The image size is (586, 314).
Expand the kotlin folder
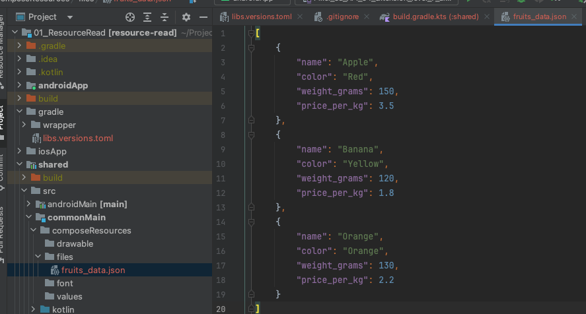tap(33, 309)
